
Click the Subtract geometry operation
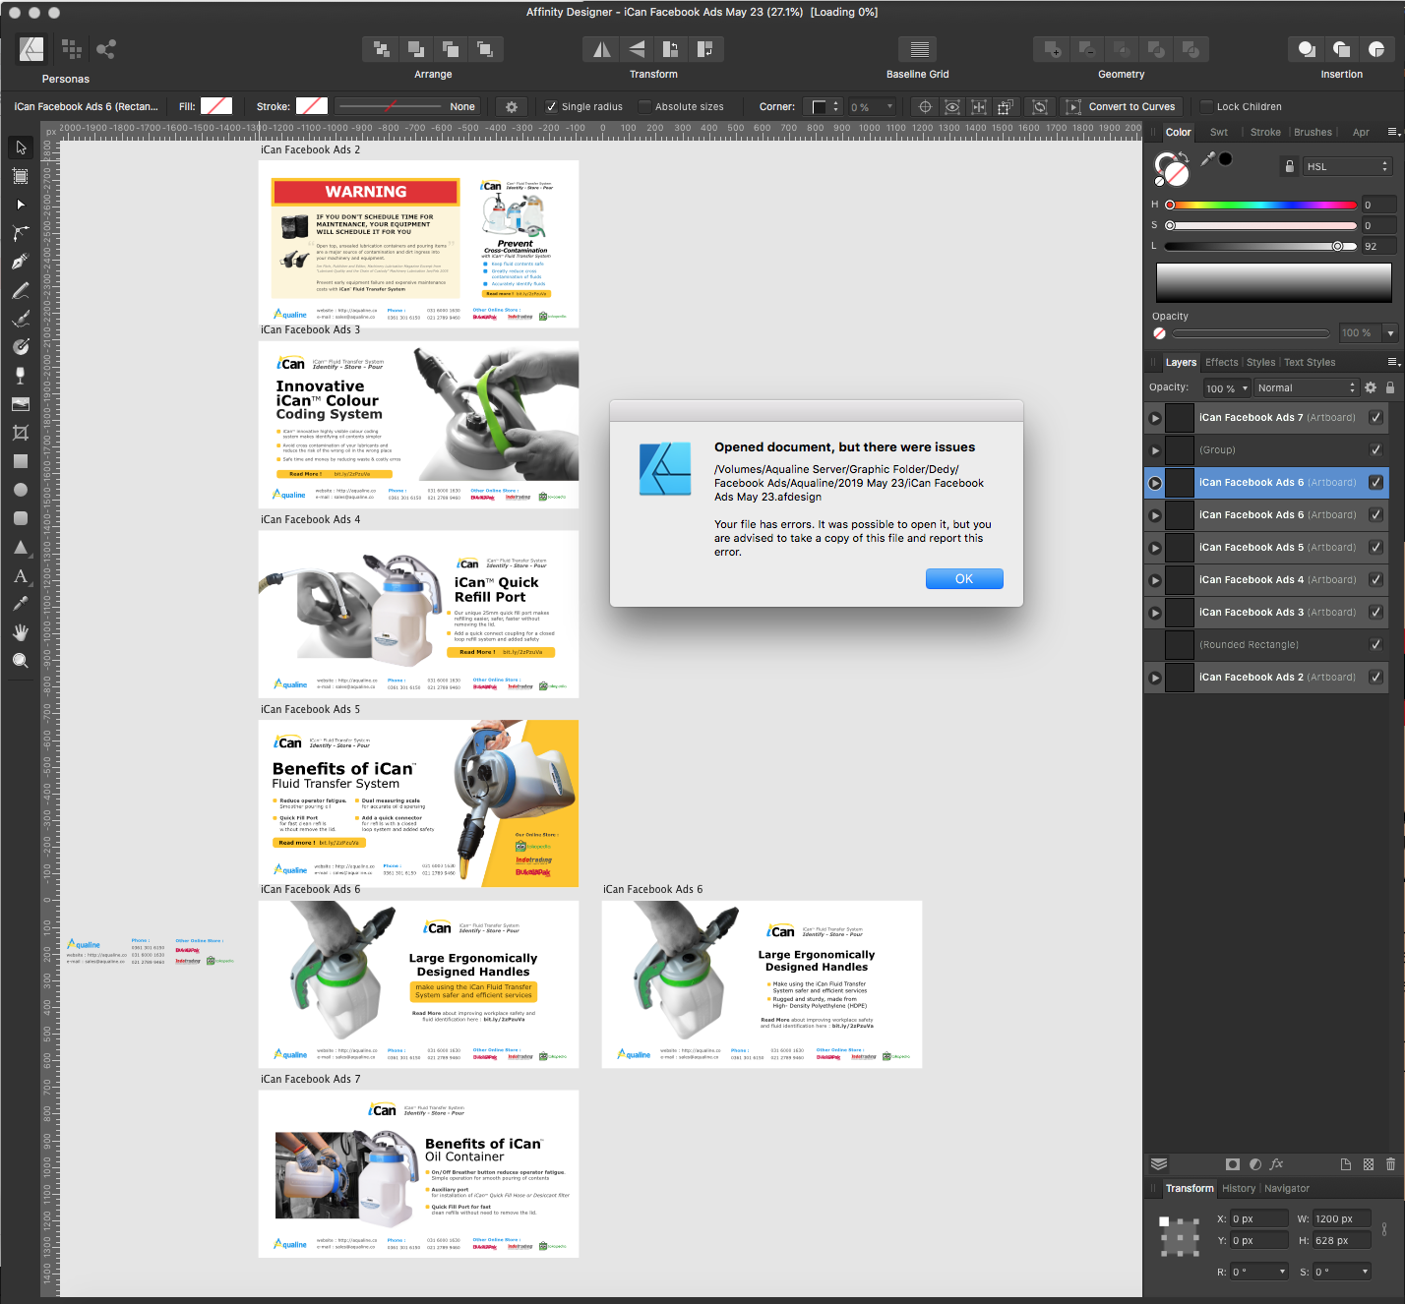[x=1087, y=49]
